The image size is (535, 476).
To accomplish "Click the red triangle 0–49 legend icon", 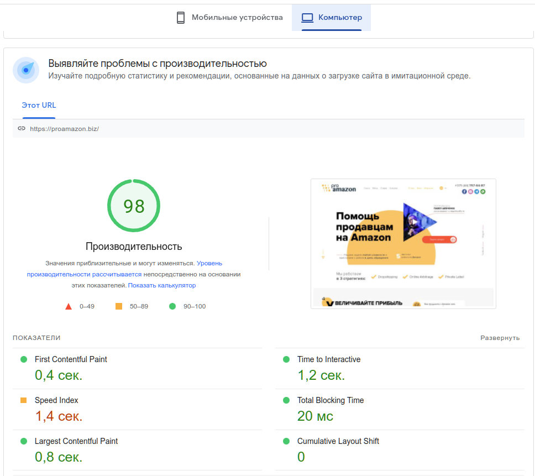I will [69, 306].
